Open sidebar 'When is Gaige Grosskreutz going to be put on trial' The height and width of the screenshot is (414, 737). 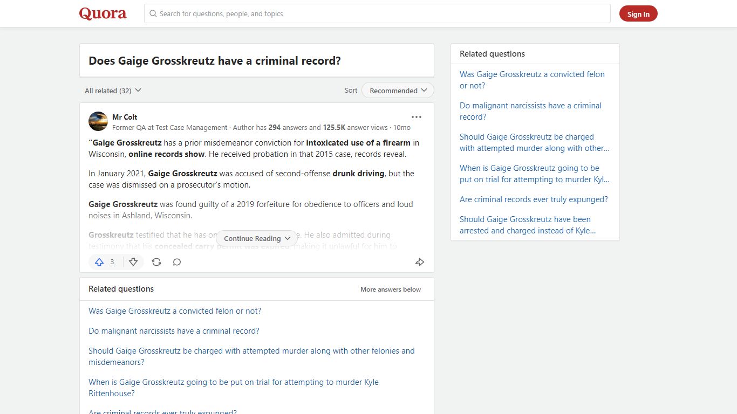point(535,174)
